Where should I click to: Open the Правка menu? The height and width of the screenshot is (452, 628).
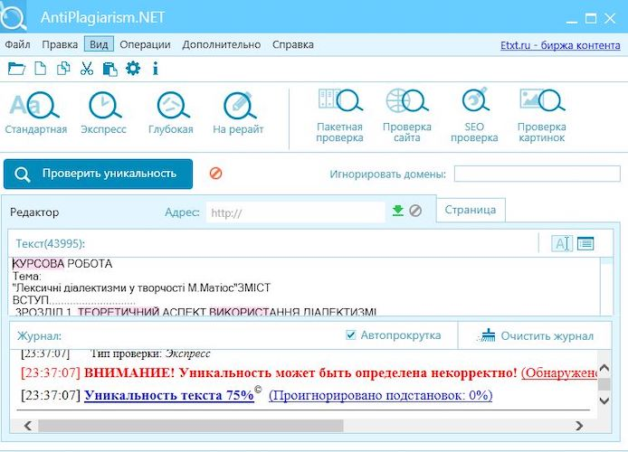[60, 44]
